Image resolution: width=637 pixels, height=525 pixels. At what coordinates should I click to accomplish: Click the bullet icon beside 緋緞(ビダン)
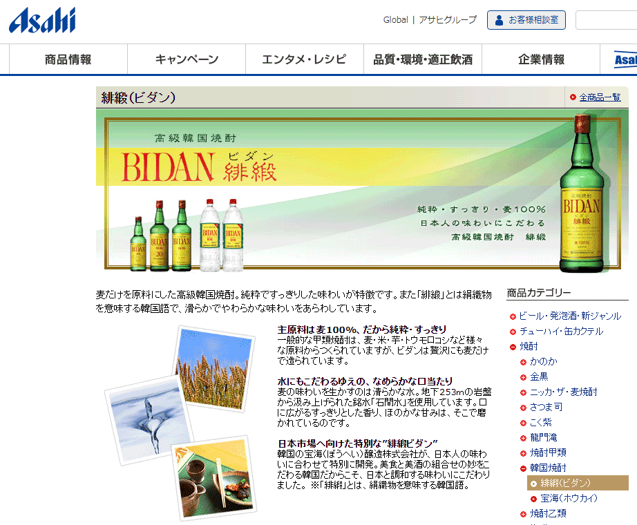click(534, 484)
